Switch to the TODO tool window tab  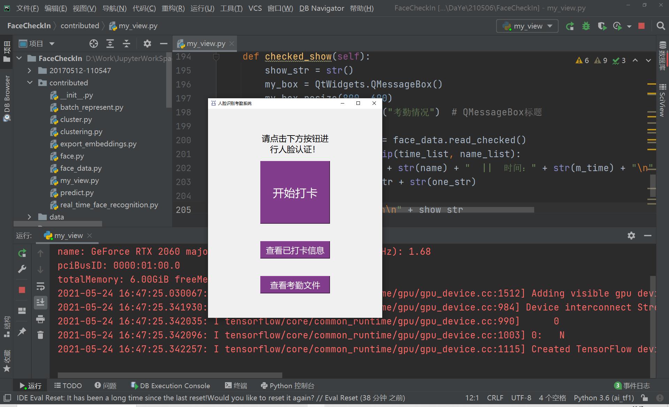click(68, 386)
